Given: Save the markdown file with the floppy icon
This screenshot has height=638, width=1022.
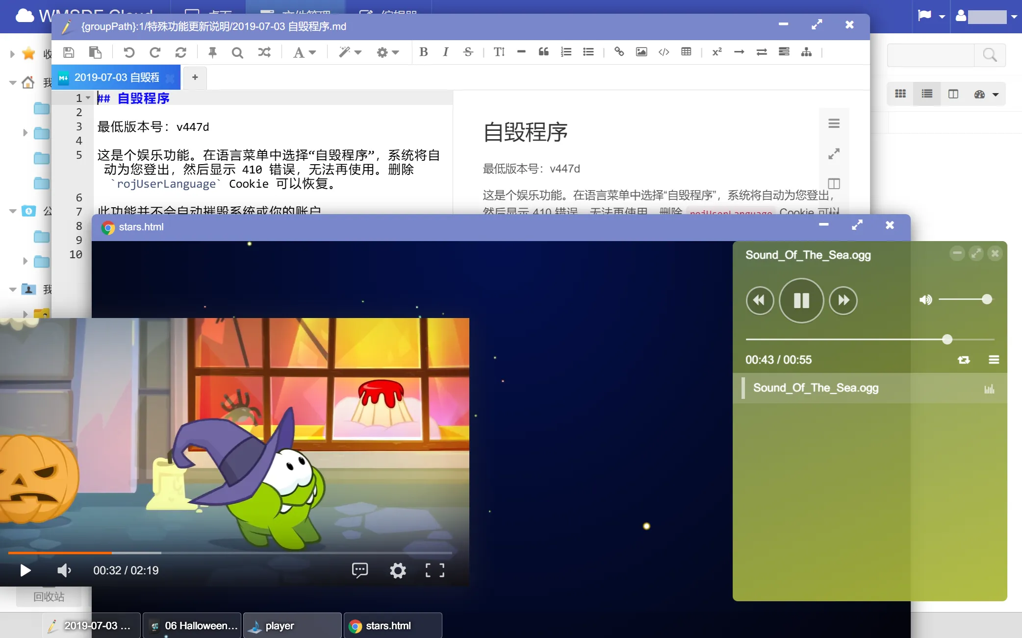Looking at the screenshot, I should (x=69, y=52).
